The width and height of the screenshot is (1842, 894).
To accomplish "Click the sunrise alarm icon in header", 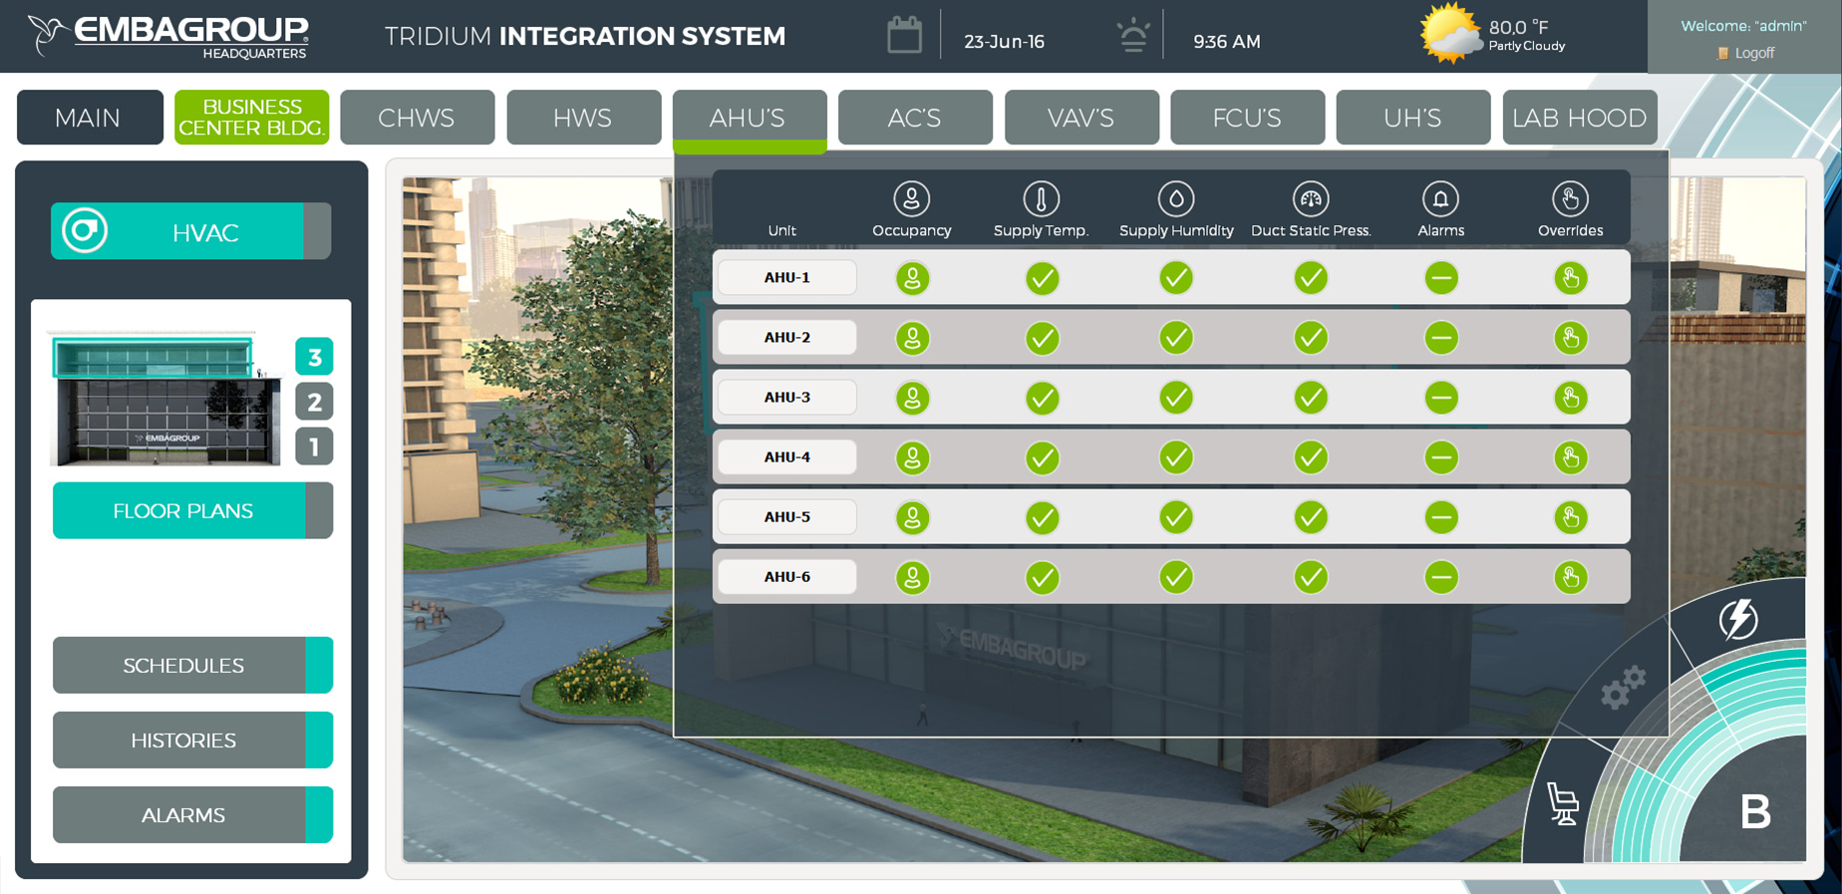I will click(x=1132, y=36).
